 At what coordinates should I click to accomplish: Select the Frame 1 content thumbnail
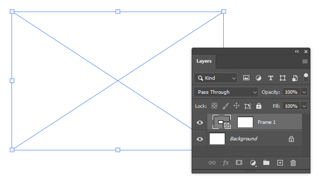(245, 122)
